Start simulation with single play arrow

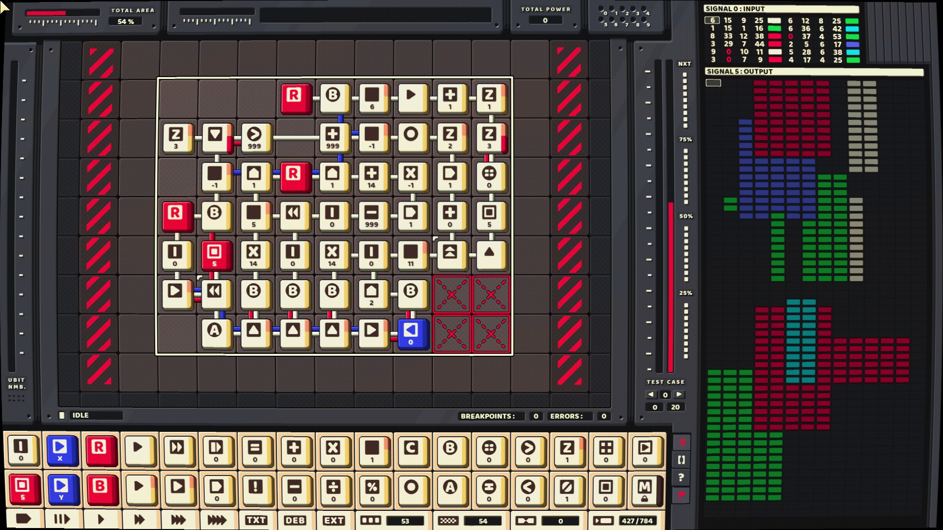pyautogui.click(x=101, y=519)
